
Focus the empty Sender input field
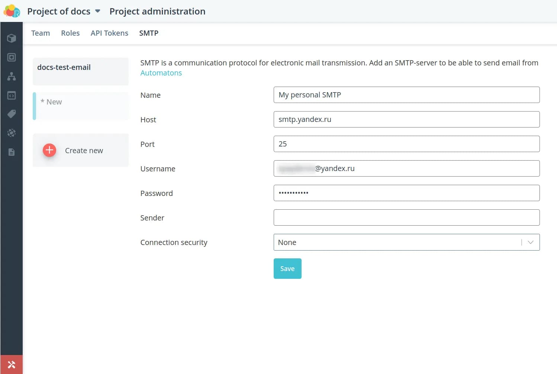pos(406,217)
